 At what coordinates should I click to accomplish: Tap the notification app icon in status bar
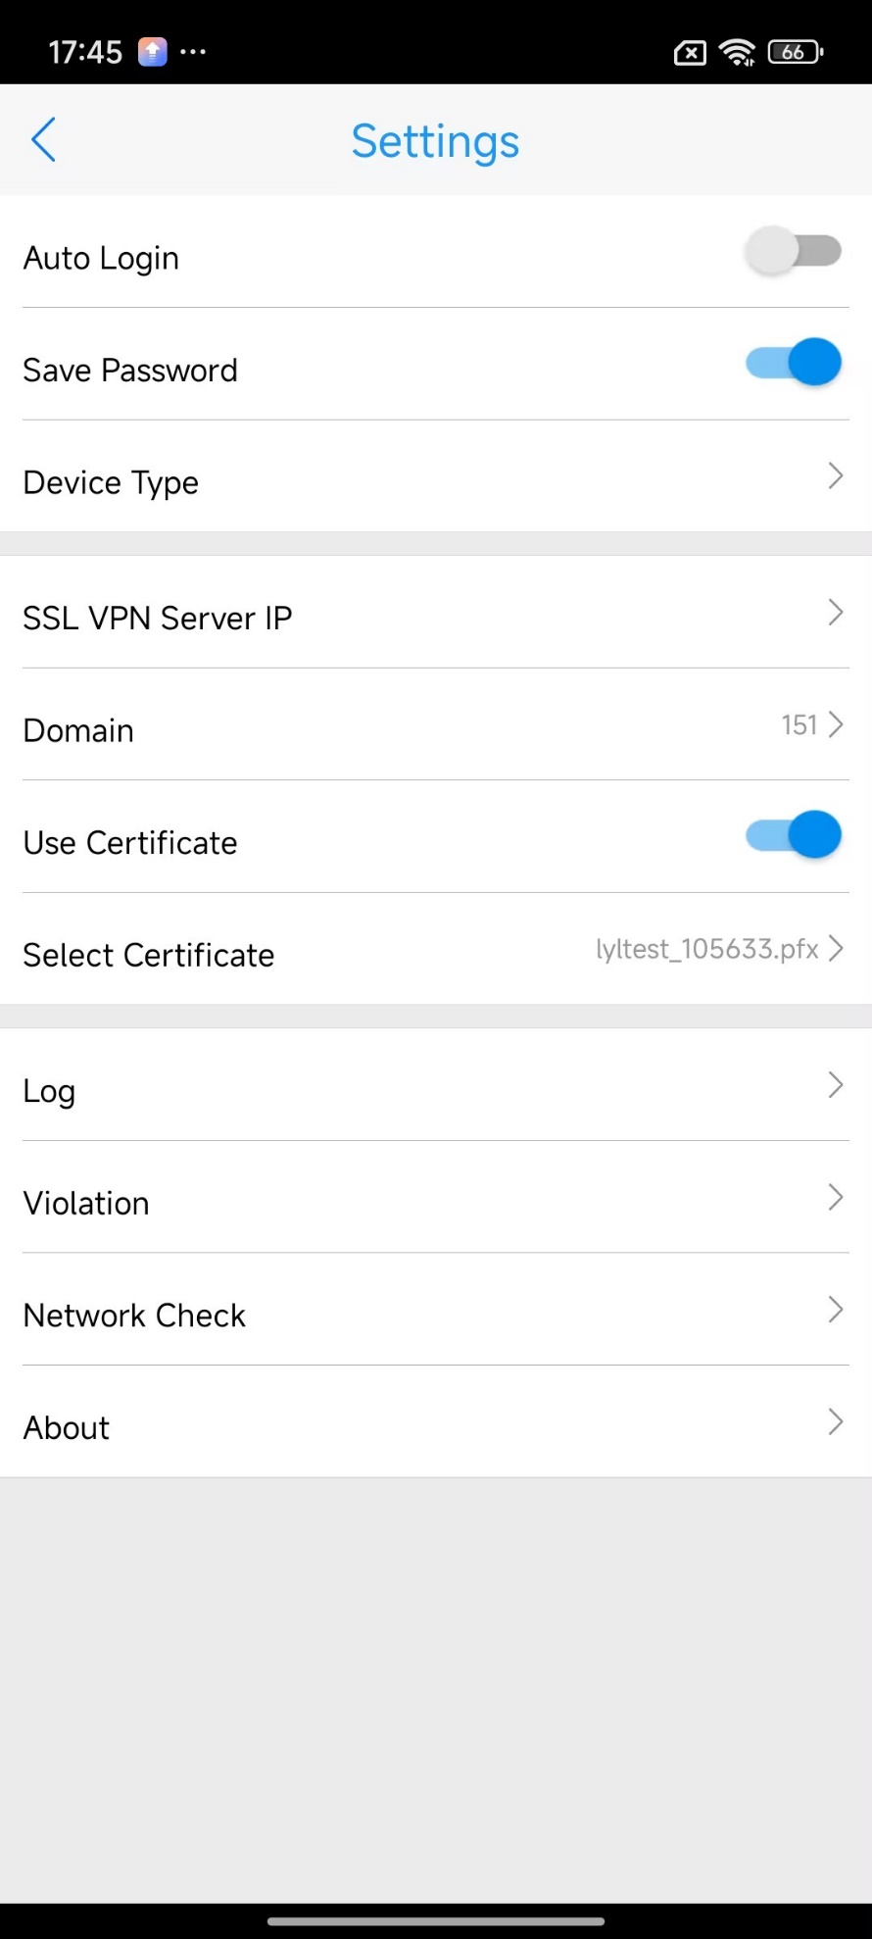(152, 52)
